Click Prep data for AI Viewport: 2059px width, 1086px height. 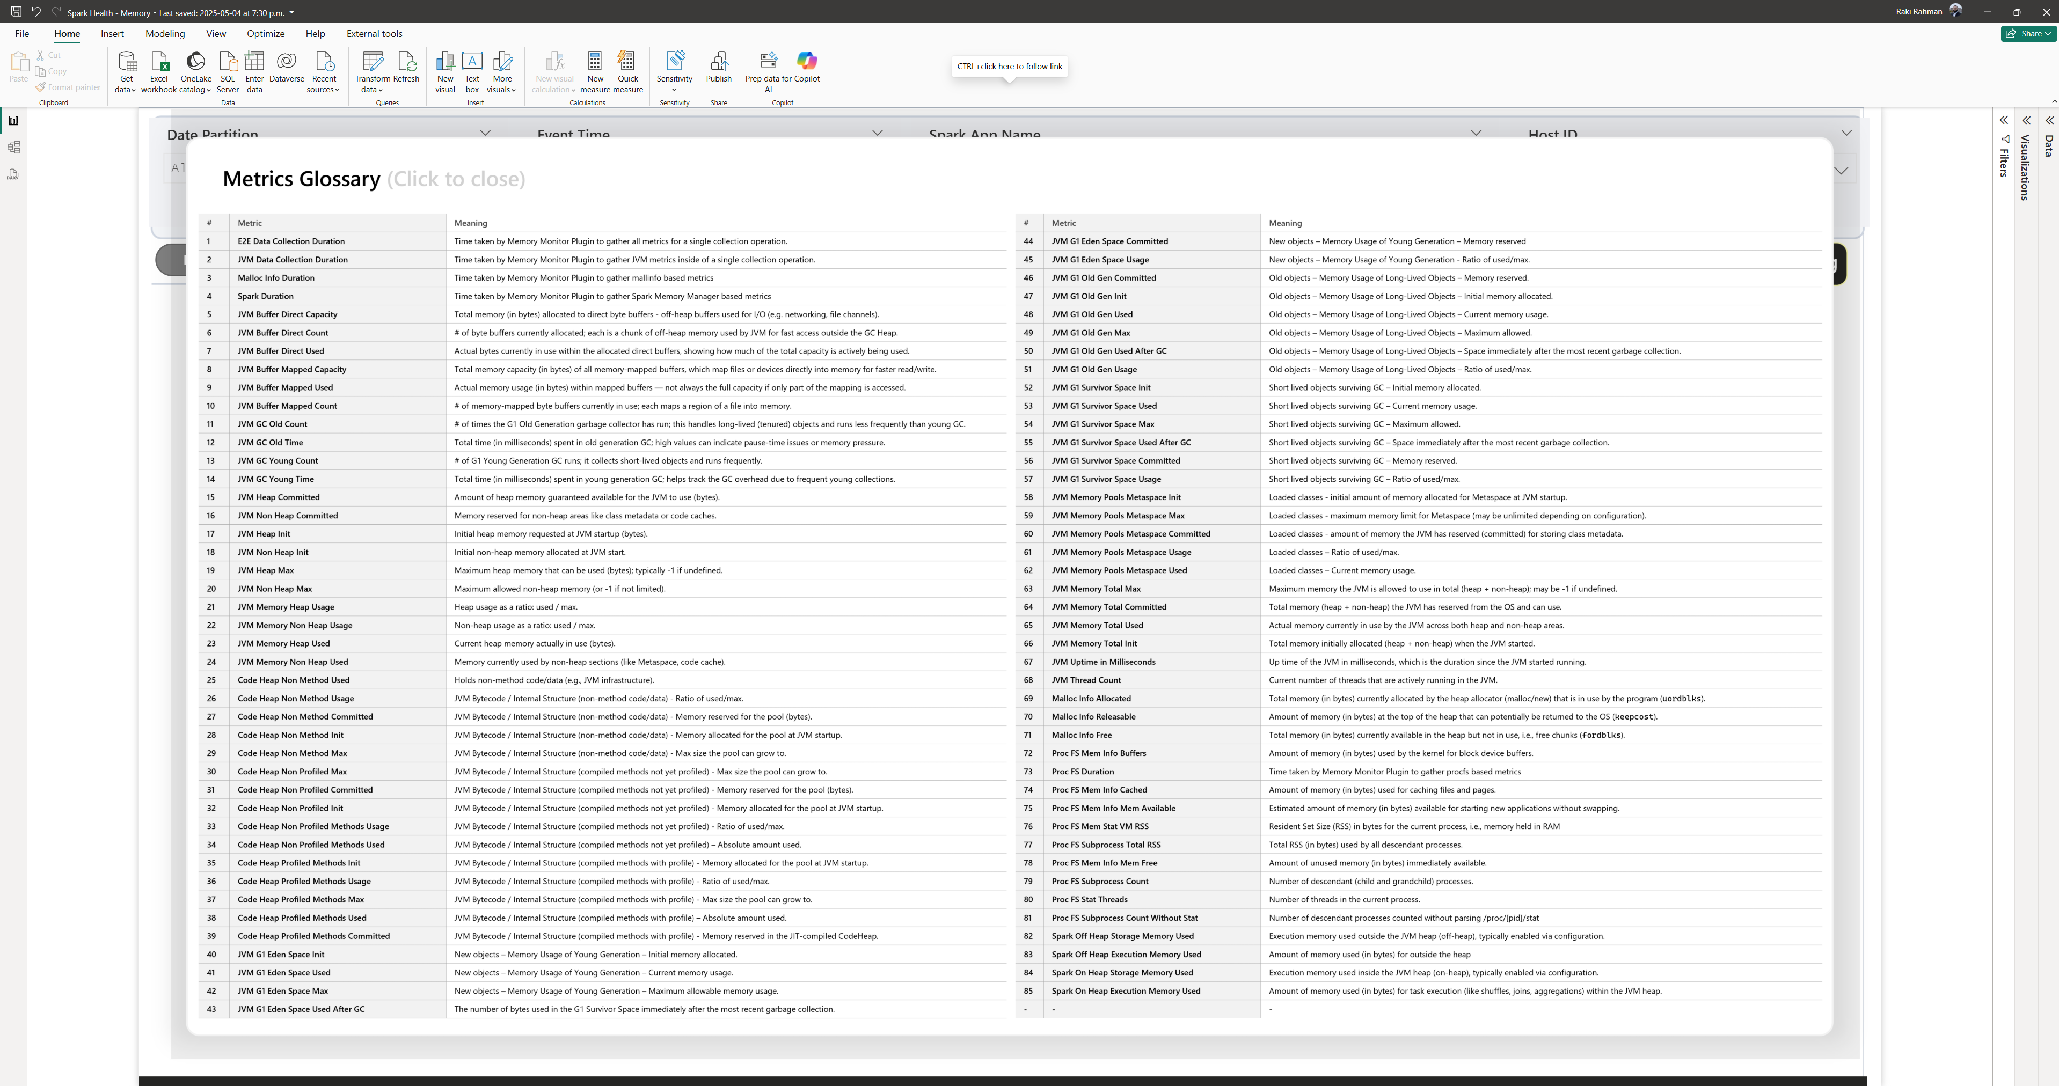coord(768,72)
